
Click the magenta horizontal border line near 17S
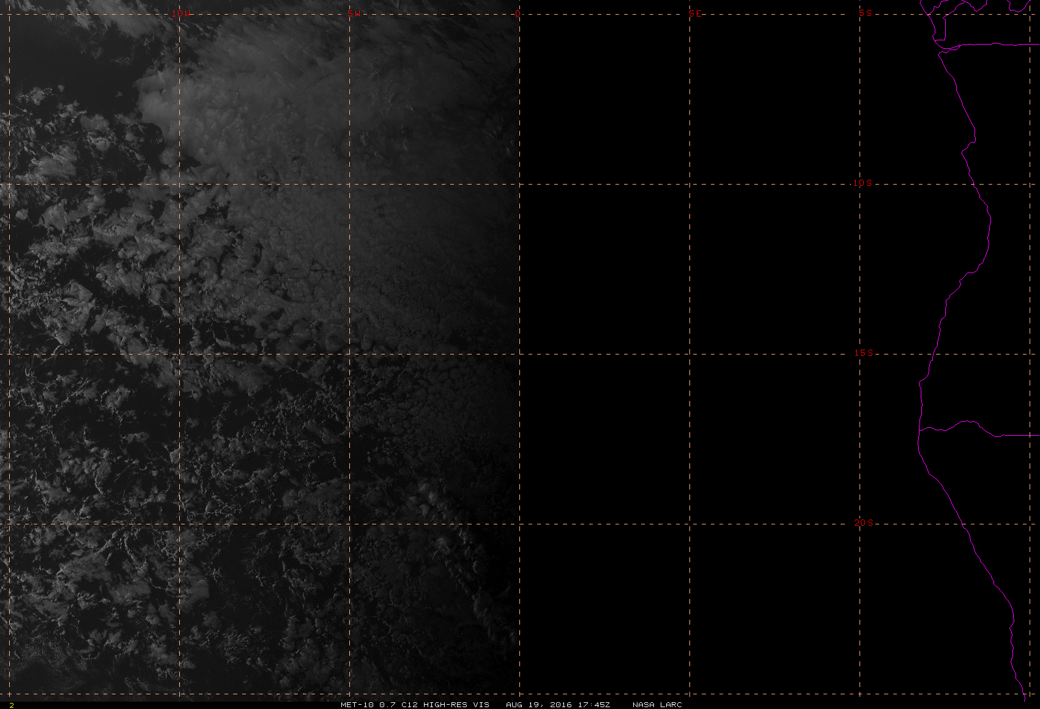1016,436
